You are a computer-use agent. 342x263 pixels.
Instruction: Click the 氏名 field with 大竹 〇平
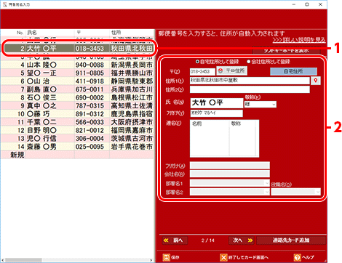pyautogui.click(x=217, y=103)
